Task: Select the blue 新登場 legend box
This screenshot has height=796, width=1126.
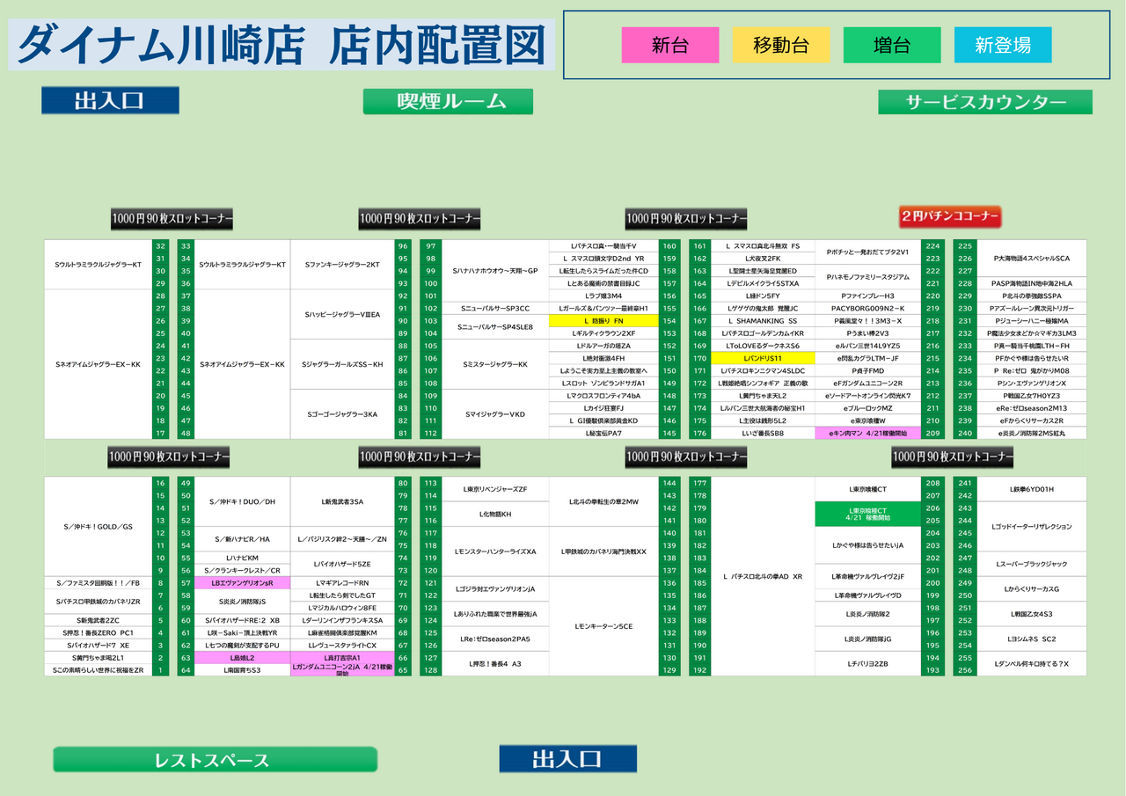Action: coord(1003,45)
